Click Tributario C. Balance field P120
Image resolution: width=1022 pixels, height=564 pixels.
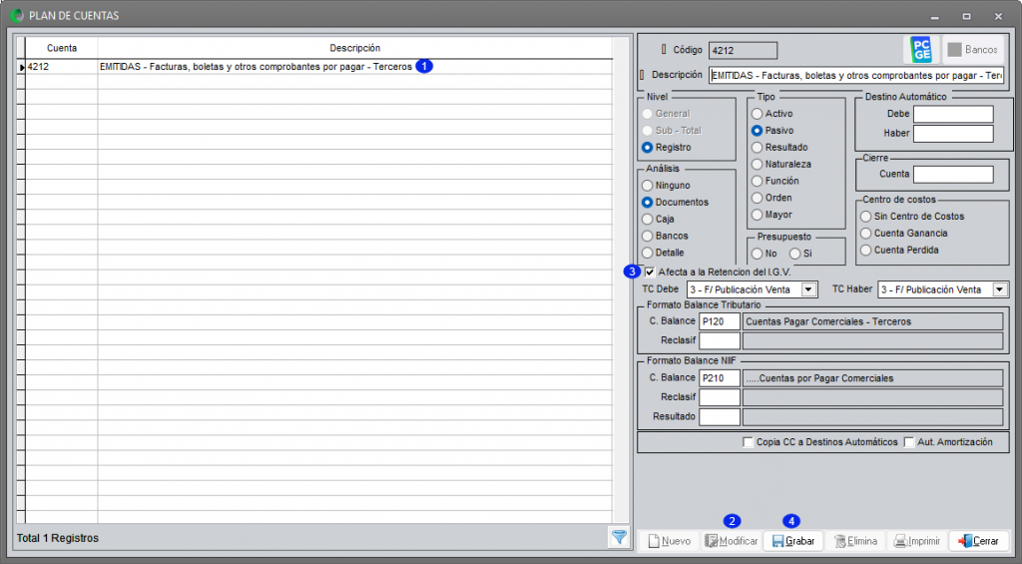click(x=720, y=321)
